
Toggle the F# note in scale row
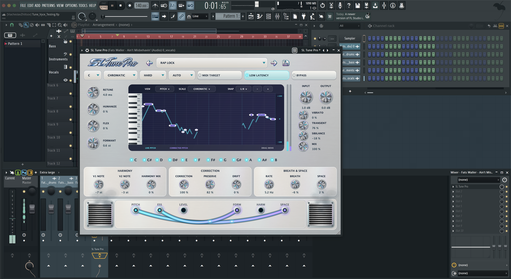(x=211, y=160)
